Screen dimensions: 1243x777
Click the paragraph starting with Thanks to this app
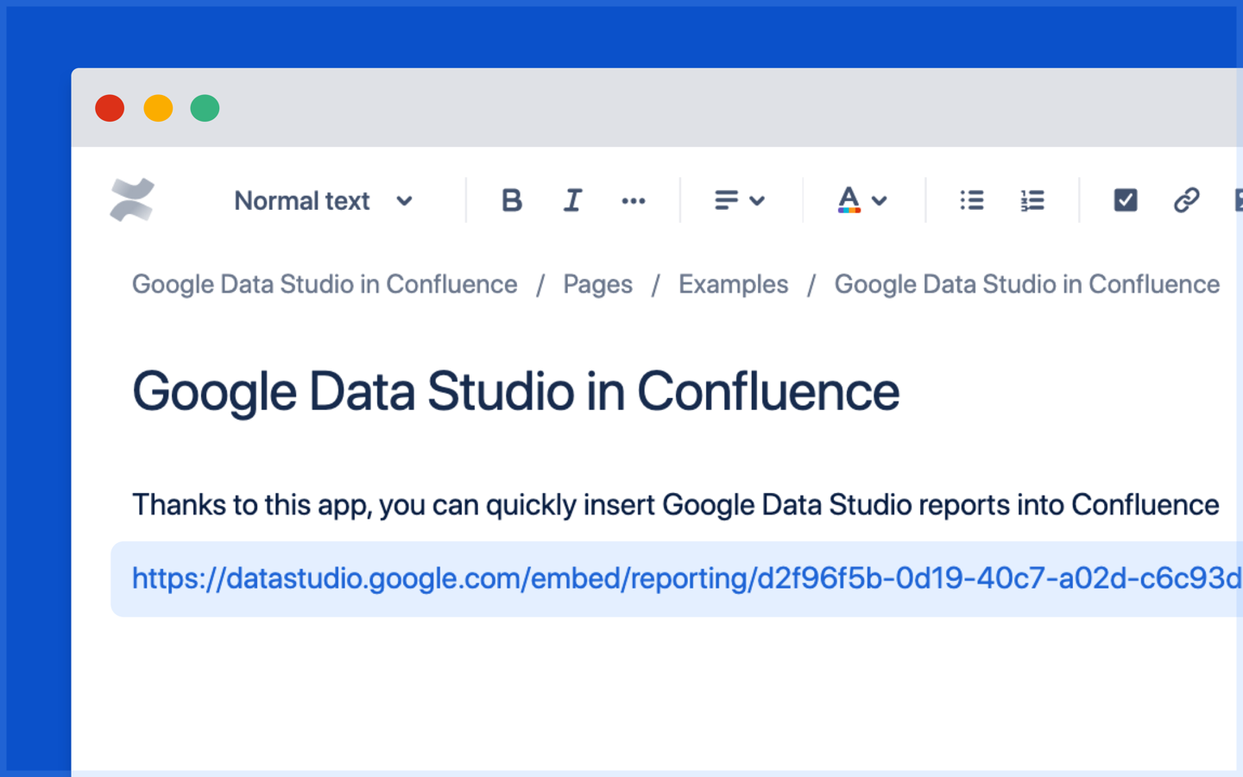pyautogui.click(x=675, y=505)
